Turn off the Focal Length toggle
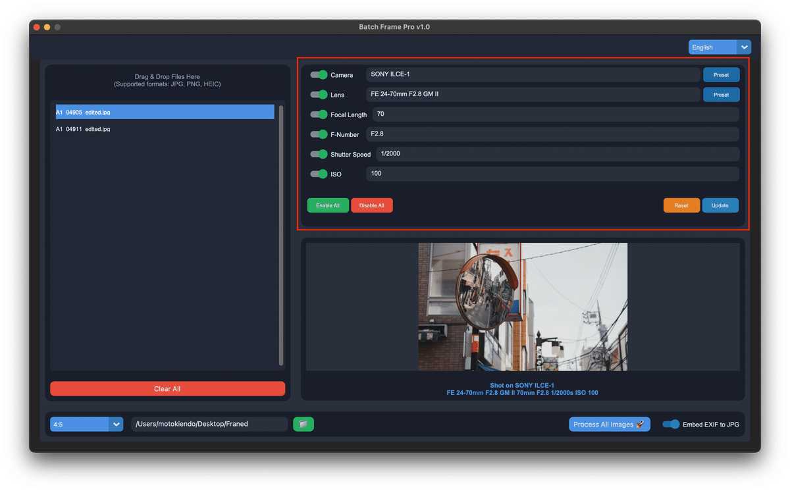This screenshot has height=491, width=790. [319, 114]
